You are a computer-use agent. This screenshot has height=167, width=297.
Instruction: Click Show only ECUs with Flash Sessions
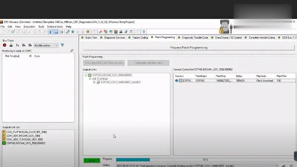click(104, 63)
